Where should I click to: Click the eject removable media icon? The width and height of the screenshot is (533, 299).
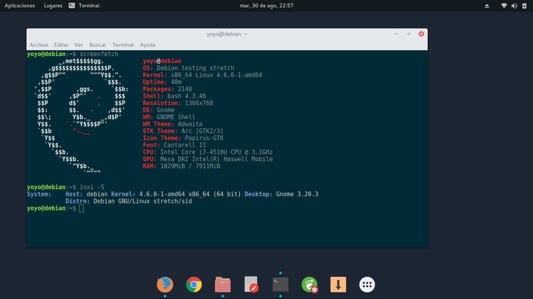[x=487, y=6]
